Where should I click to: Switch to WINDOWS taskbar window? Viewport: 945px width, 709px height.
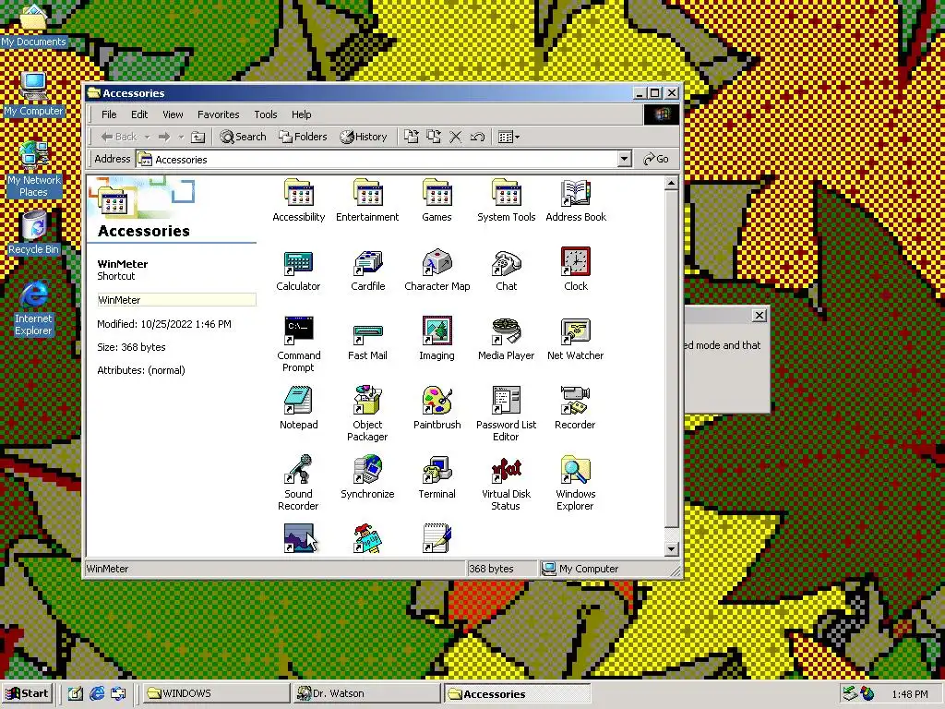point(216,693)
